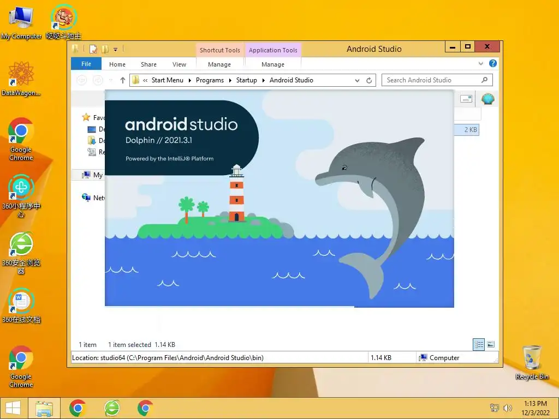Open the cartoon-face game desktop shortcut
This screenshot has width=559, height=419.
point(63,22)
